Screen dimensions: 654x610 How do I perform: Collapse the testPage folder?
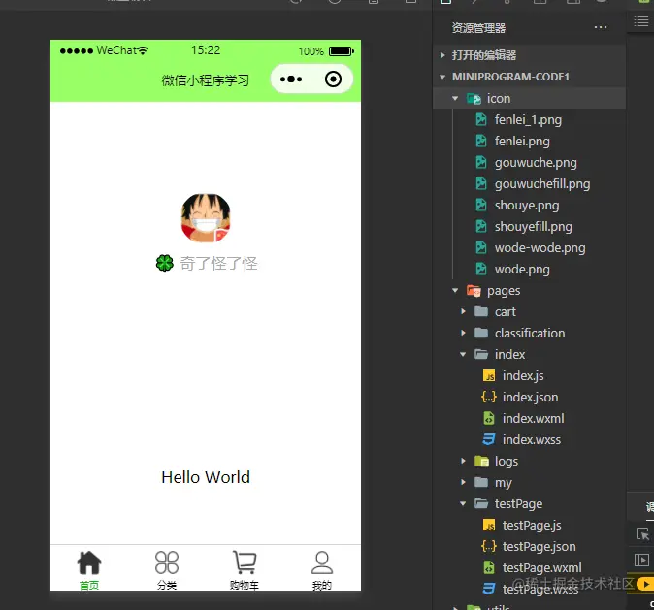[463, 503]
